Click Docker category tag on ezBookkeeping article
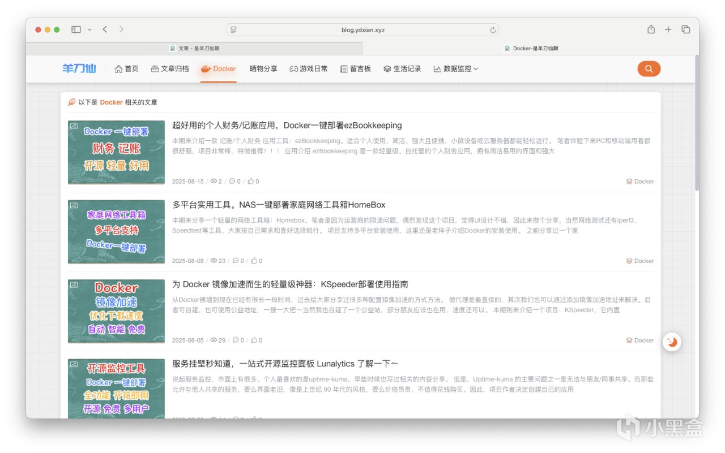The height and width of the screenshot is (453, 725). point(639,182)
